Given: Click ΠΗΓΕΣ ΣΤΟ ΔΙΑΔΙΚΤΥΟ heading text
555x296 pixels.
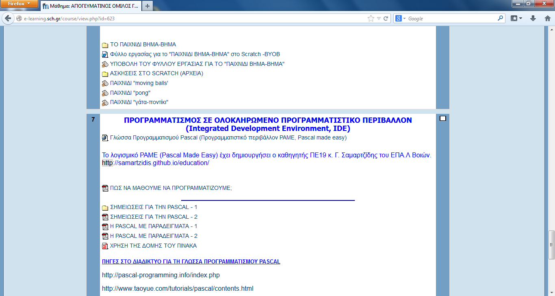Looking at the screenshot, I should point(191,261).
